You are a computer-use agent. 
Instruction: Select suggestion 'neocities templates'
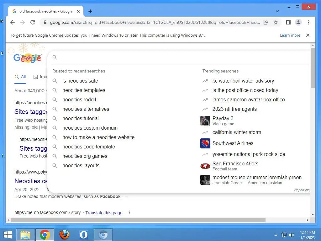(x=84, y=90)
